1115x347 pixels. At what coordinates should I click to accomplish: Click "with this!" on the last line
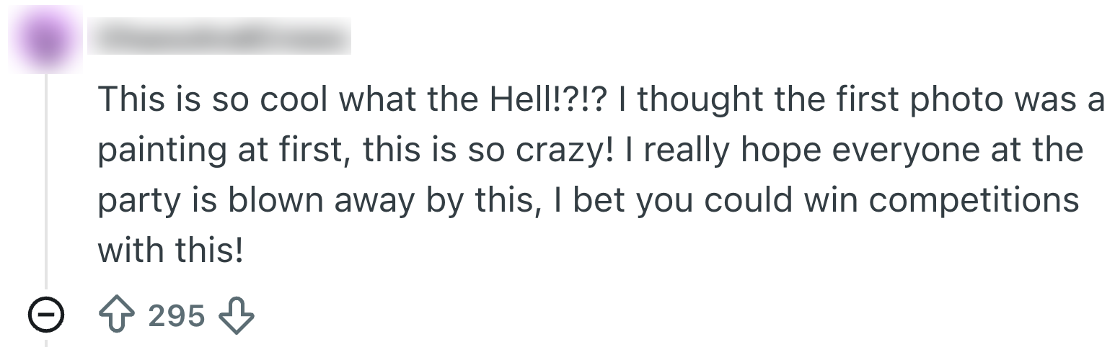[x=170, y=251]
